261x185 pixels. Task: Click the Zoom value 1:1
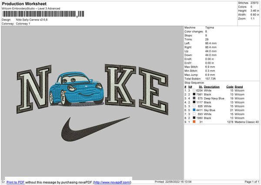point(252,18)
